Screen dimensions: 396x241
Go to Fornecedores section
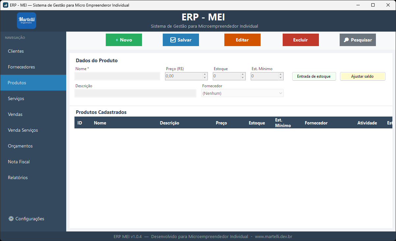point(33,67)
